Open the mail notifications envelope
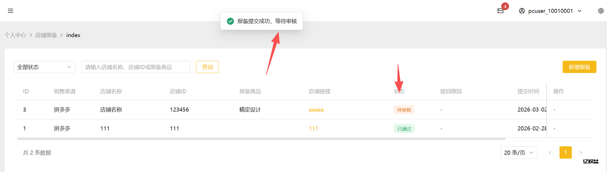This screenshot has height=172, width=607. click(500, 11)
